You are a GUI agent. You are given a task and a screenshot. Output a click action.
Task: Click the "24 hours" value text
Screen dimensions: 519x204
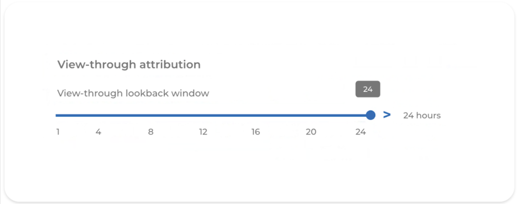pyautogui.click(x=421, y=115)
